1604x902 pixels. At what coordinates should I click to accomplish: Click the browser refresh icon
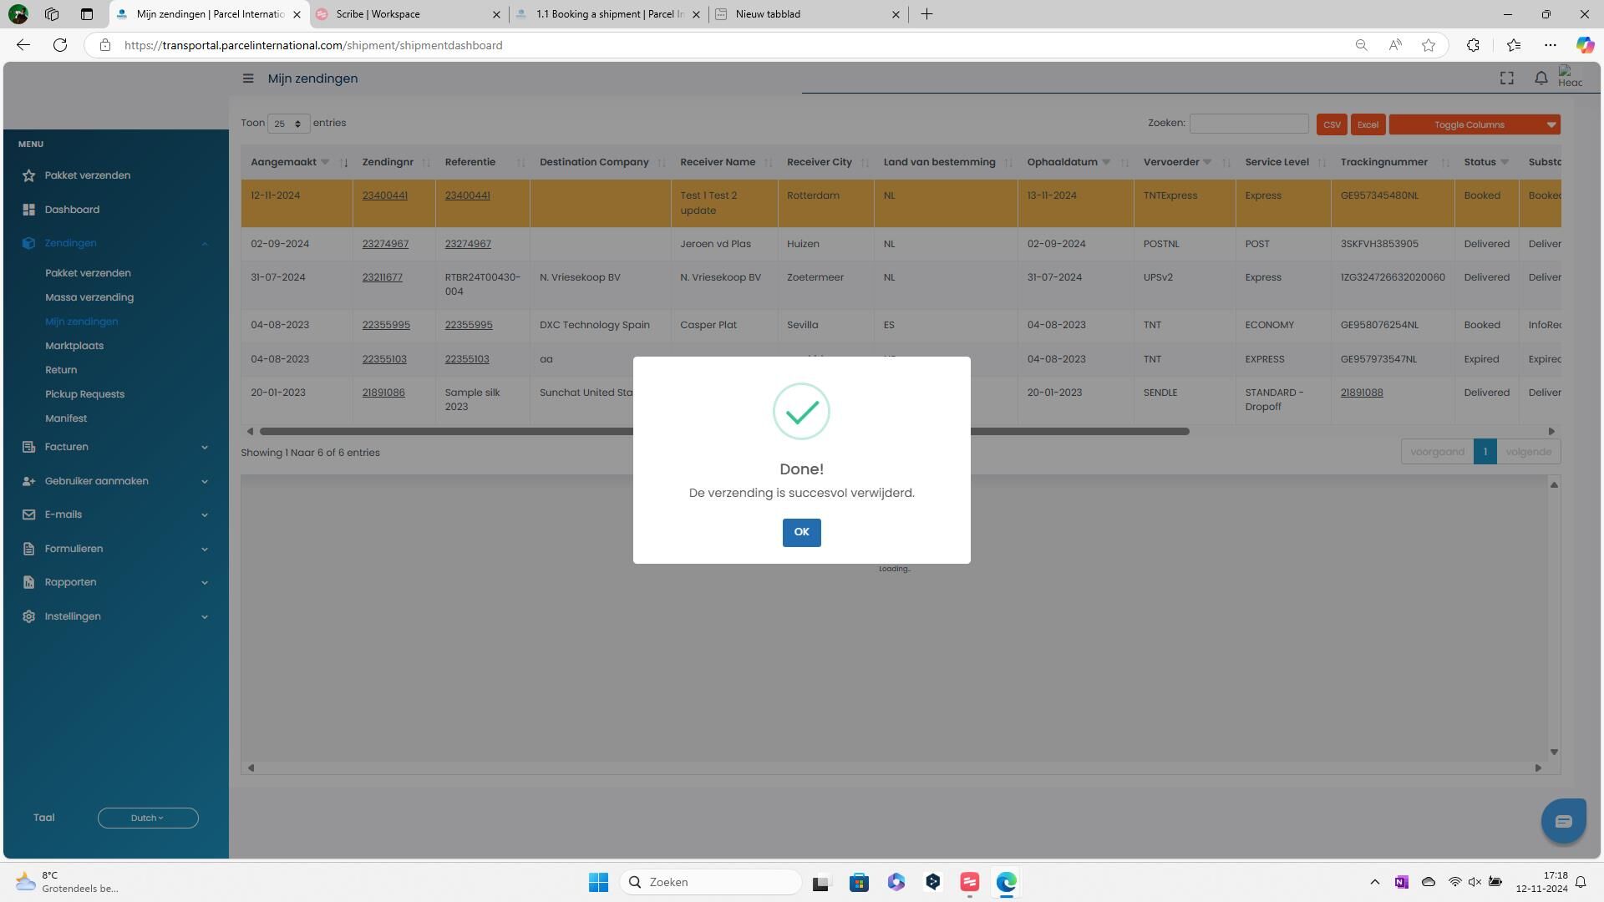pyautogui.click(x=60, y=45)
